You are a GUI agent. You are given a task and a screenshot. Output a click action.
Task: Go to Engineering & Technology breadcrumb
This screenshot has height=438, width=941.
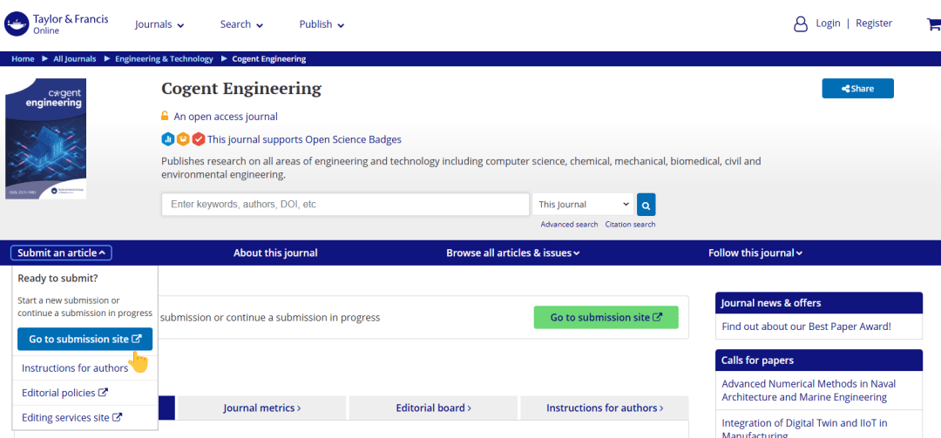[164, 59]
